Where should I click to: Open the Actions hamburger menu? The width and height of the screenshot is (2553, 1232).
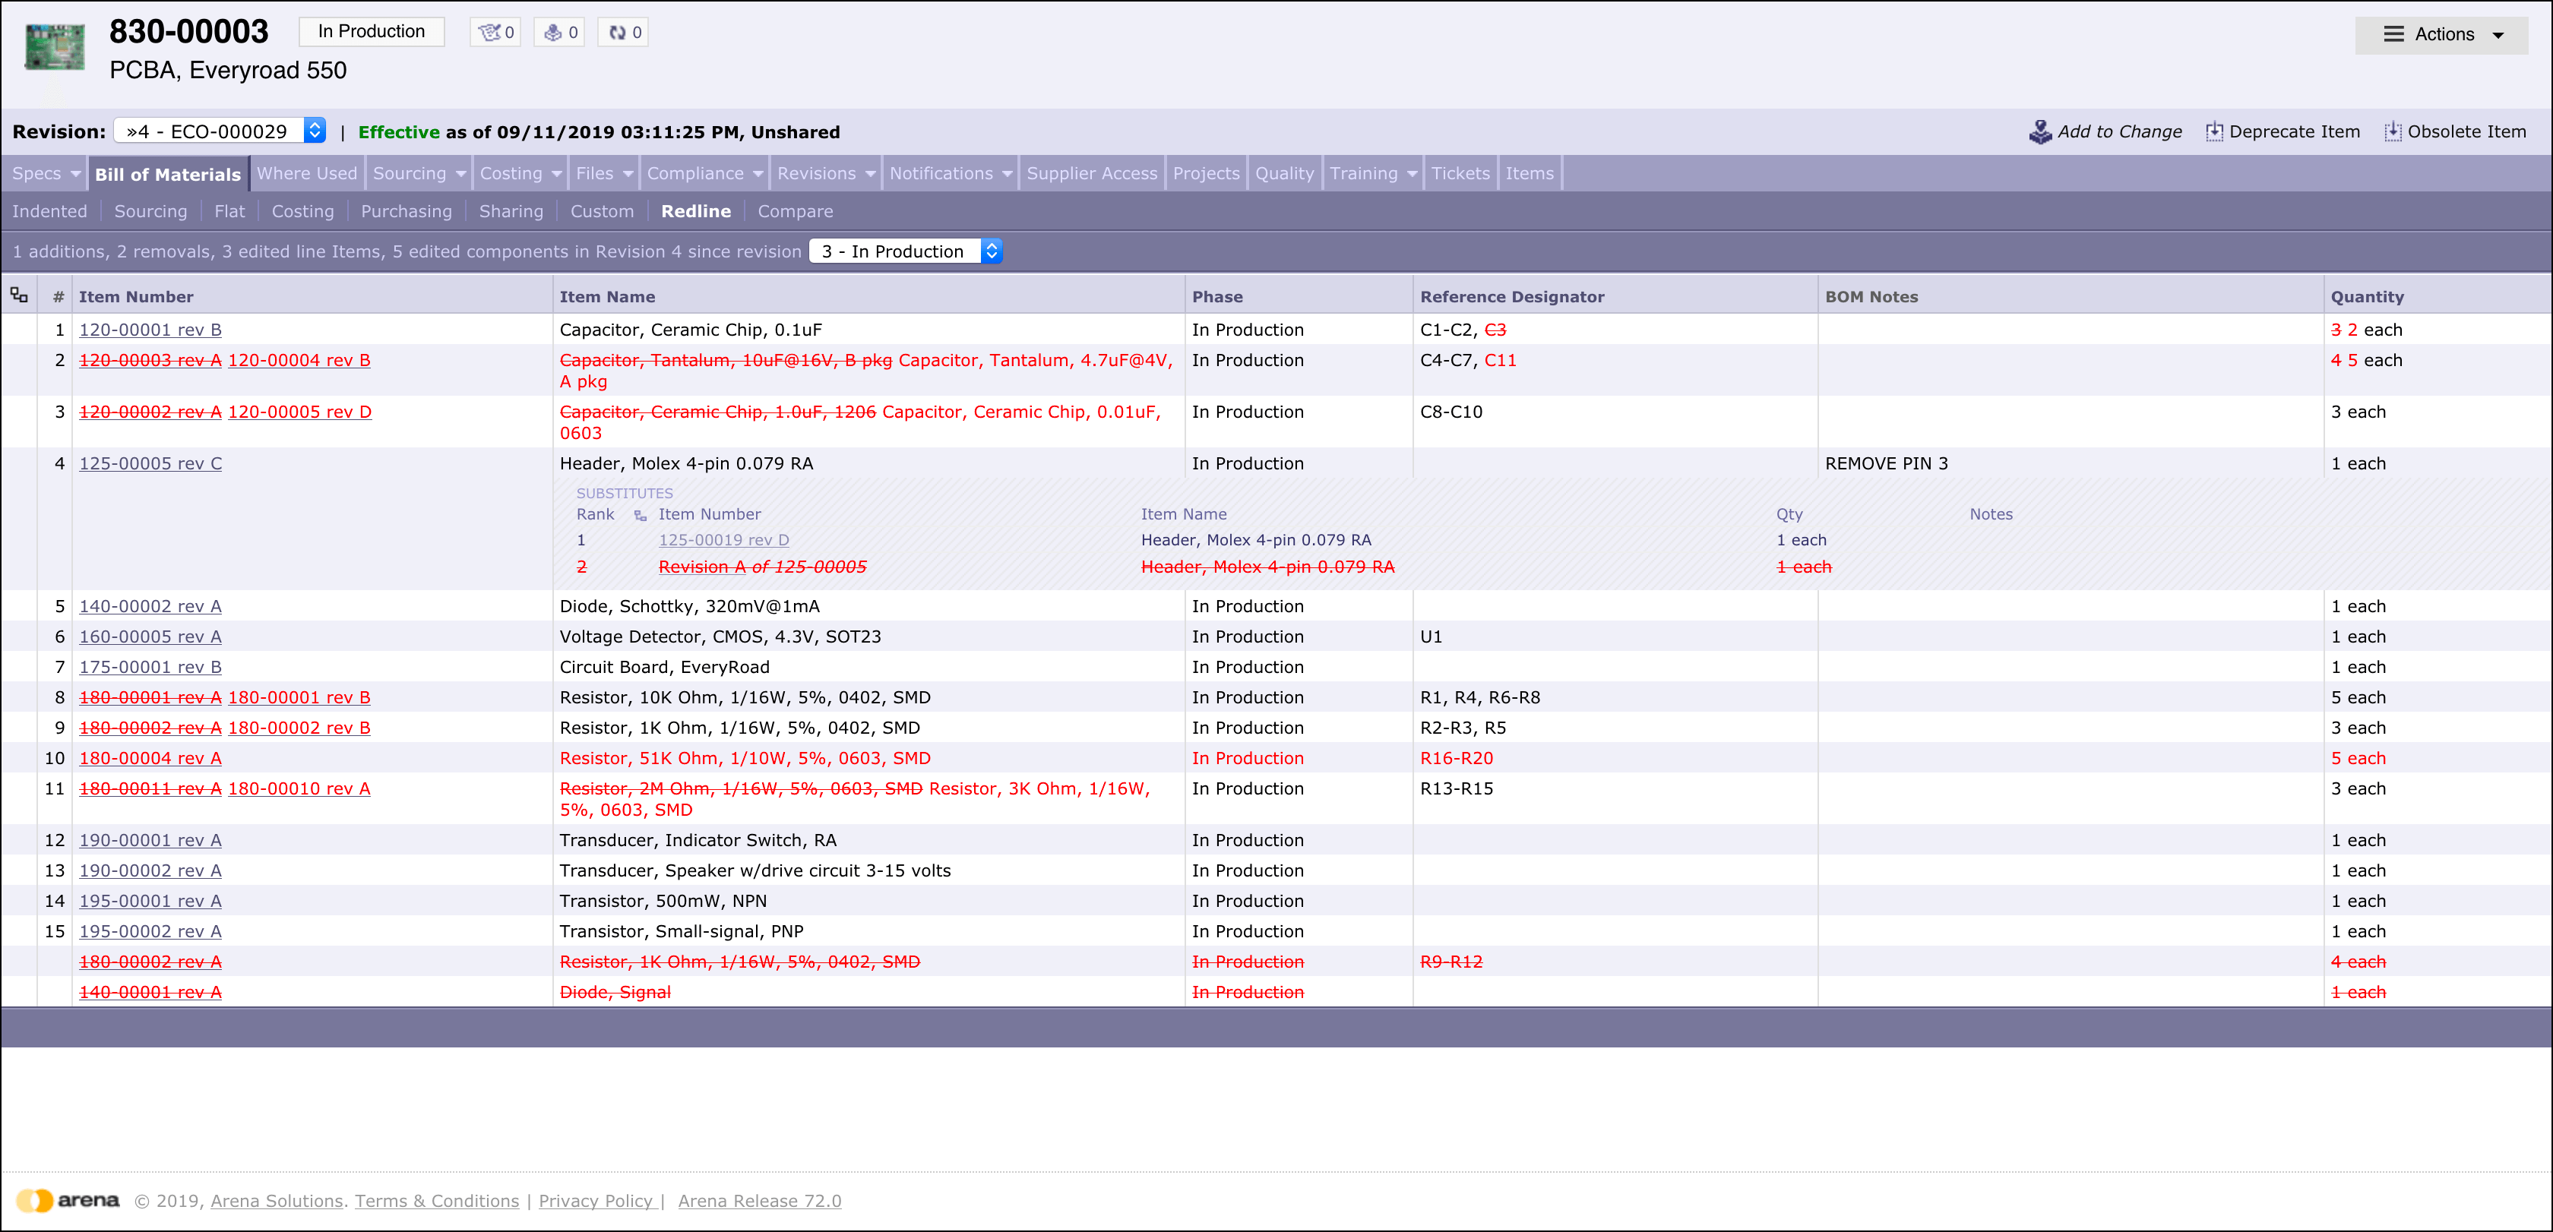pyautogui.click(x=2440, y=35)
